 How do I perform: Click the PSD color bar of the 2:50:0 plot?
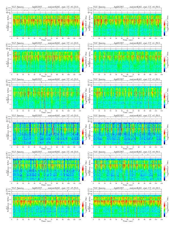pos(165,100)
